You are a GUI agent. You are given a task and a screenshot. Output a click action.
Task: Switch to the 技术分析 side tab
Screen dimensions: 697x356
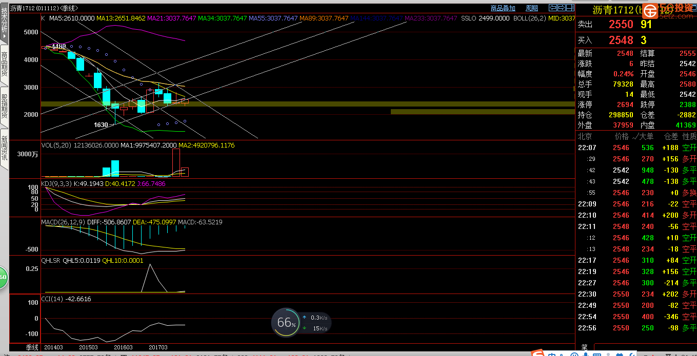[x=4, y=24]
